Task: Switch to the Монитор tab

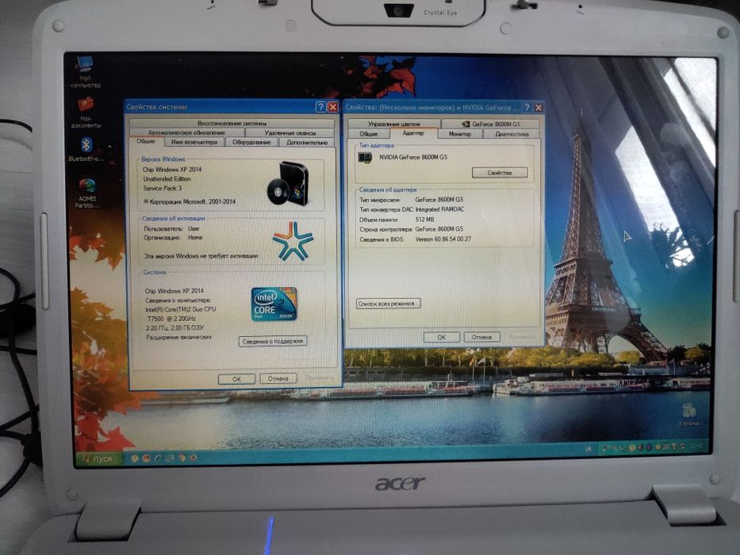Action: (460, 134)
